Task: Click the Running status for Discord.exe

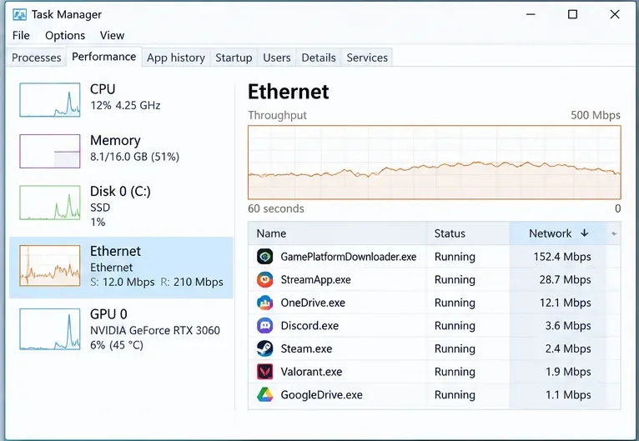Action: click(455, 326)
